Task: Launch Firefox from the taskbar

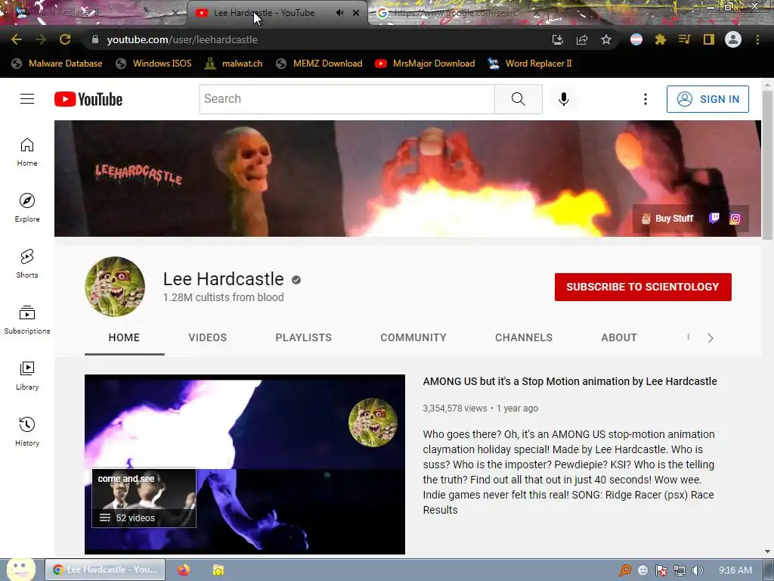Action: pos(184,570)
